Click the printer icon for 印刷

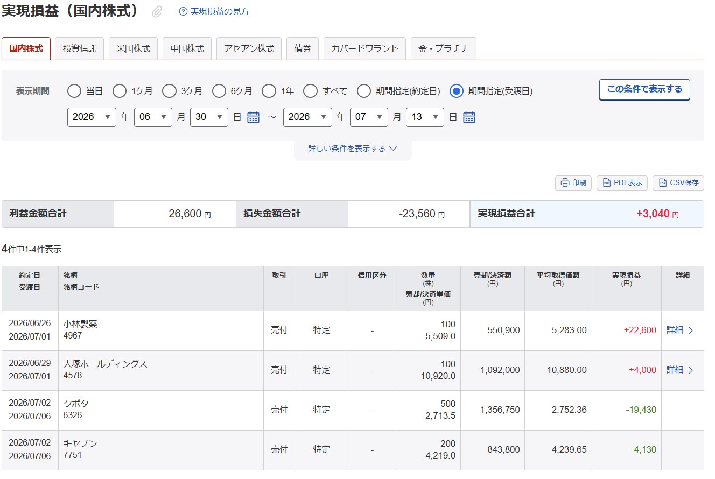[x=565, y=183]
